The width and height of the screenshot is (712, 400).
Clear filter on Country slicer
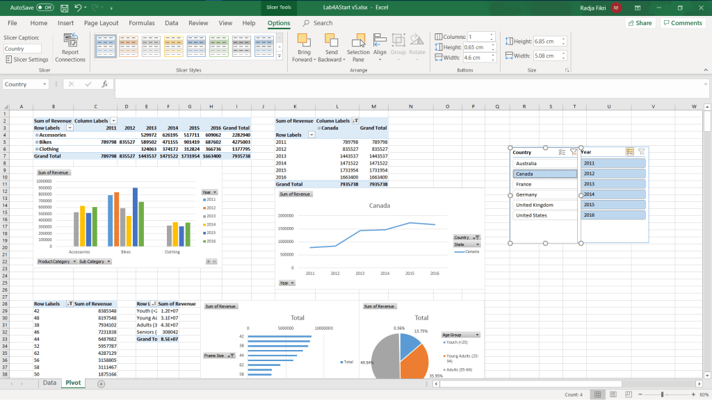(573, 152)
